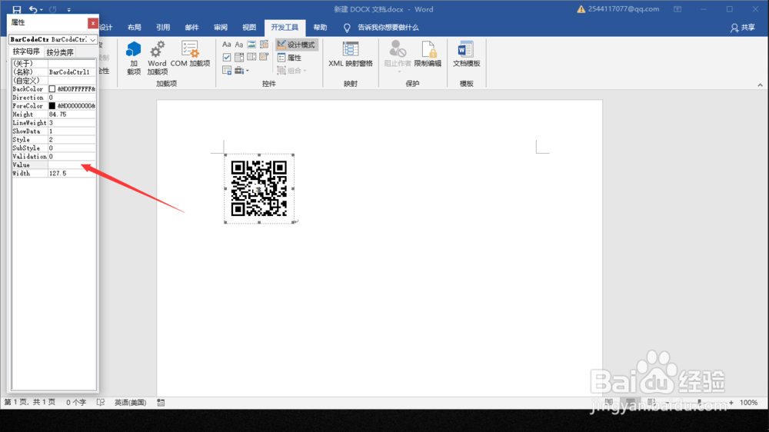Click the 英语(美国) language indicator
The height and width of the screenshot is (432, 769).
coord(131,403)
